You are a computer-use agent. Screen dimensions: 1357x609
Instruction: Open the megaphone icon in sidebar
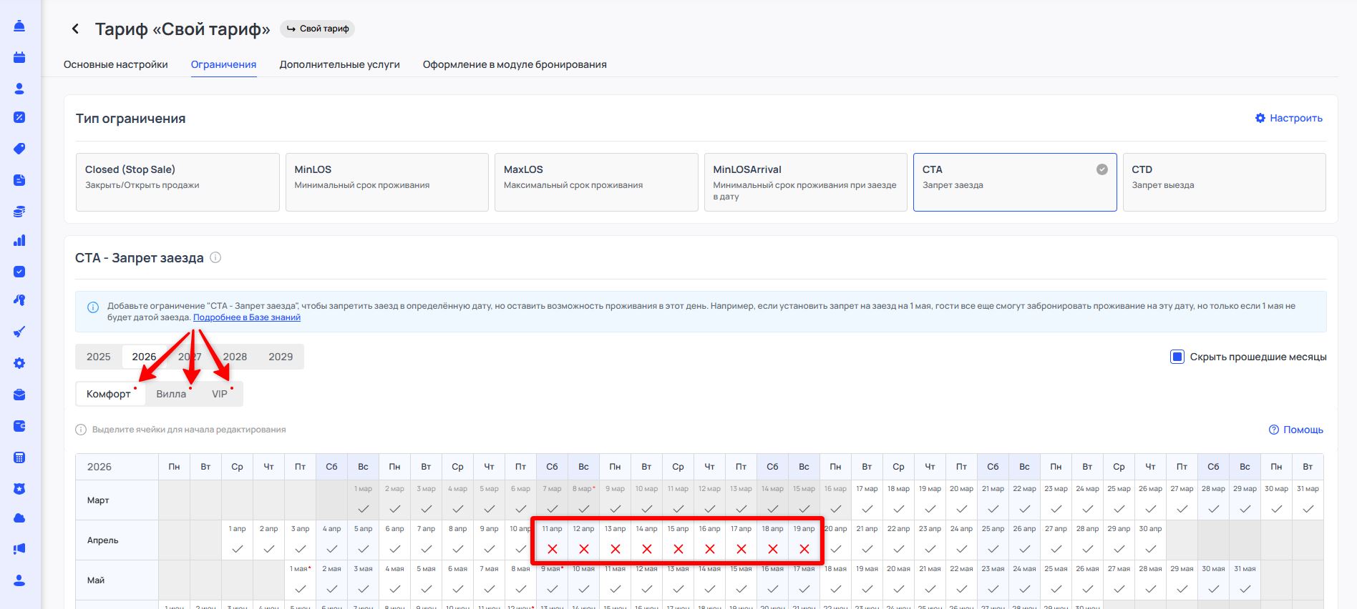19,549
